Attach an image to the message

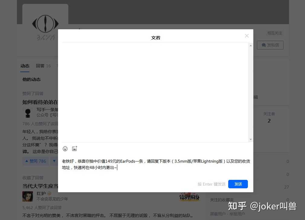(x=74, y=148)
